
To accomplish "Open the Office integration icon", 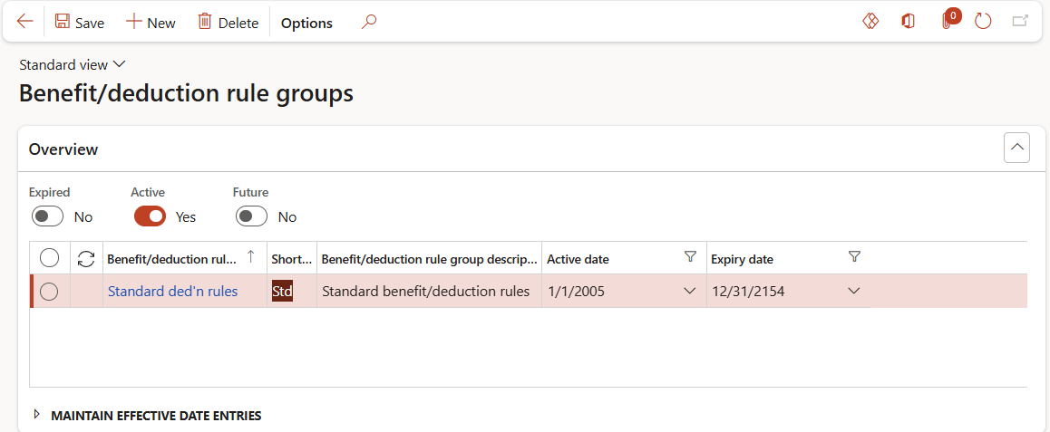I will point(908,22).
